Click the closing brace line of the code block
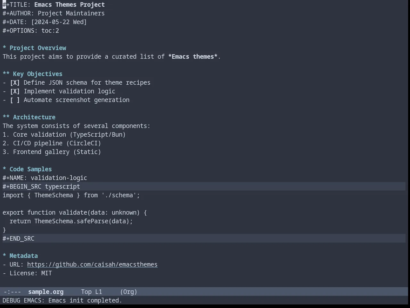The height and width of the screenshot is (308, 410). [x=4, y=230]
